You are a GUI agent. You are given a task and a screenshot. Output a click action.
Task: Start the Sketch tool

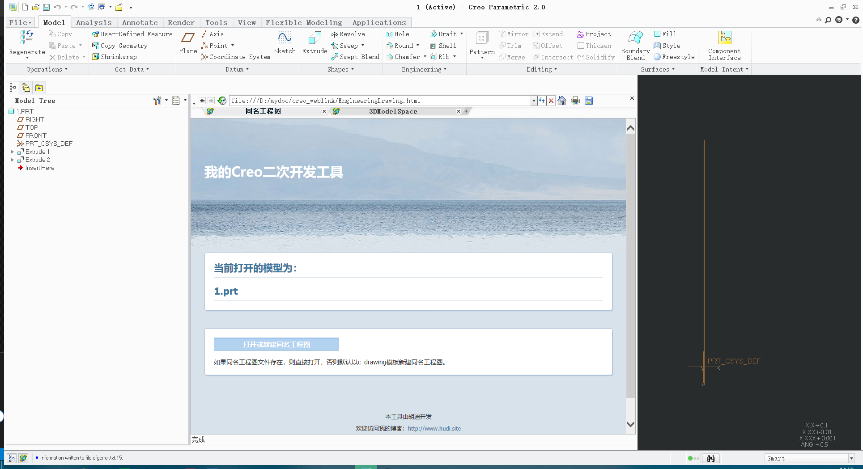[285, 43]
